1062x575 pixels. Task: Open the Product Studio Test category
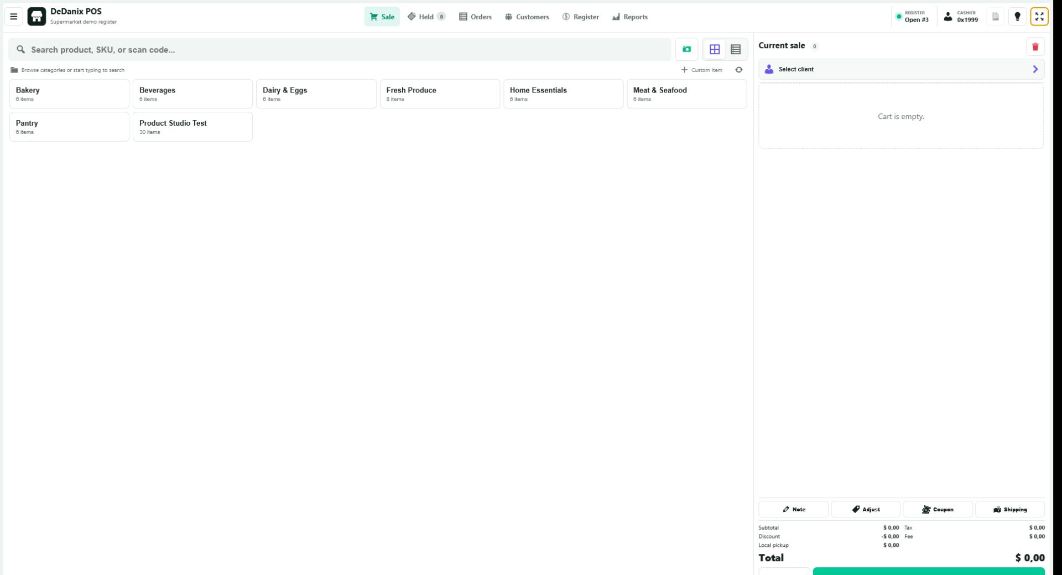192,127
